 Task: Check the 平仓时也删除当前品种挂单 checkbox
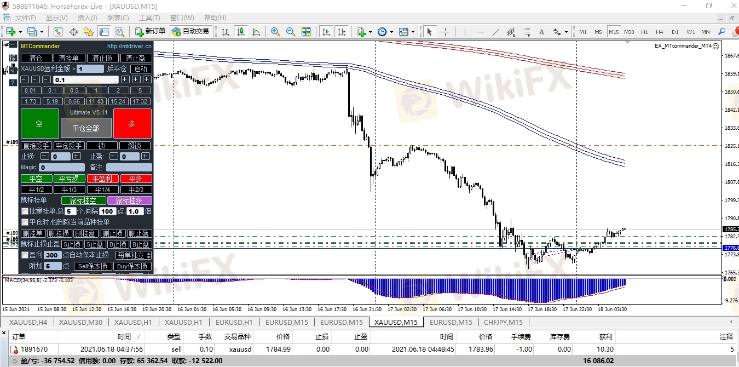[25, 222]
